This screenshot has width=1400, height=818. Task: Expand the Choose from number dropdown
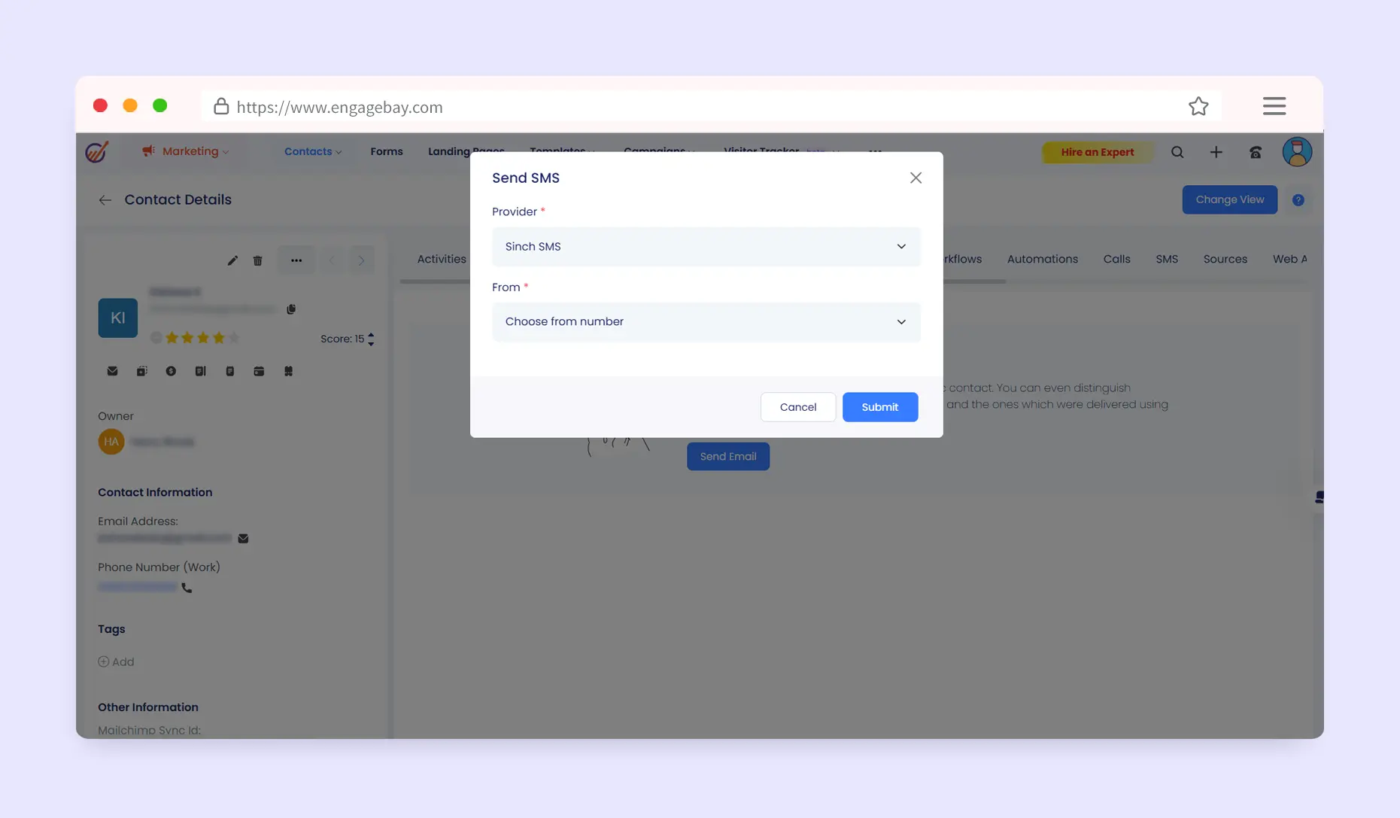tap(705, 322)
